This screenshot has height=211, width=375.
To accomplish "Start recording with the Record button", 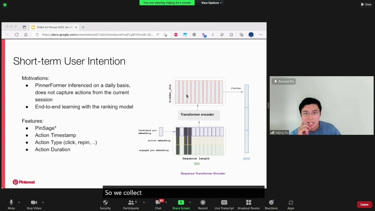I will [203, 204].
